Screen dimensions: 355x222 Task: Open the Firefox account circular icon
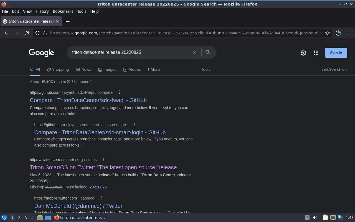tap(338, 33)
